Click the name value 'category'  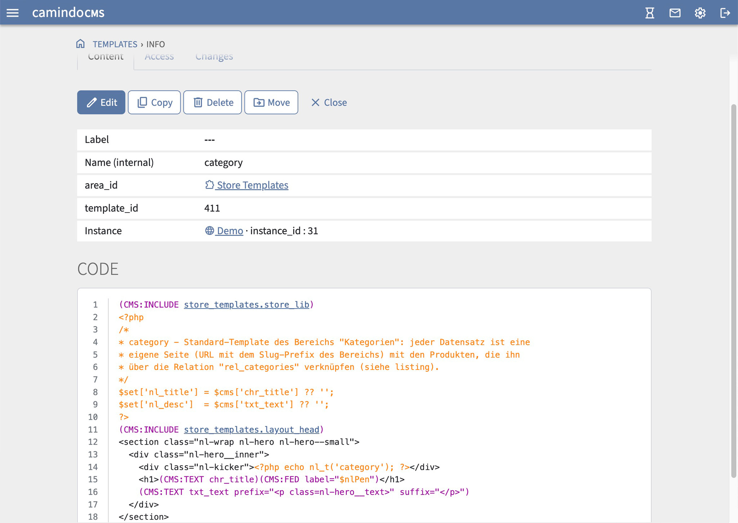coord(223,163)
